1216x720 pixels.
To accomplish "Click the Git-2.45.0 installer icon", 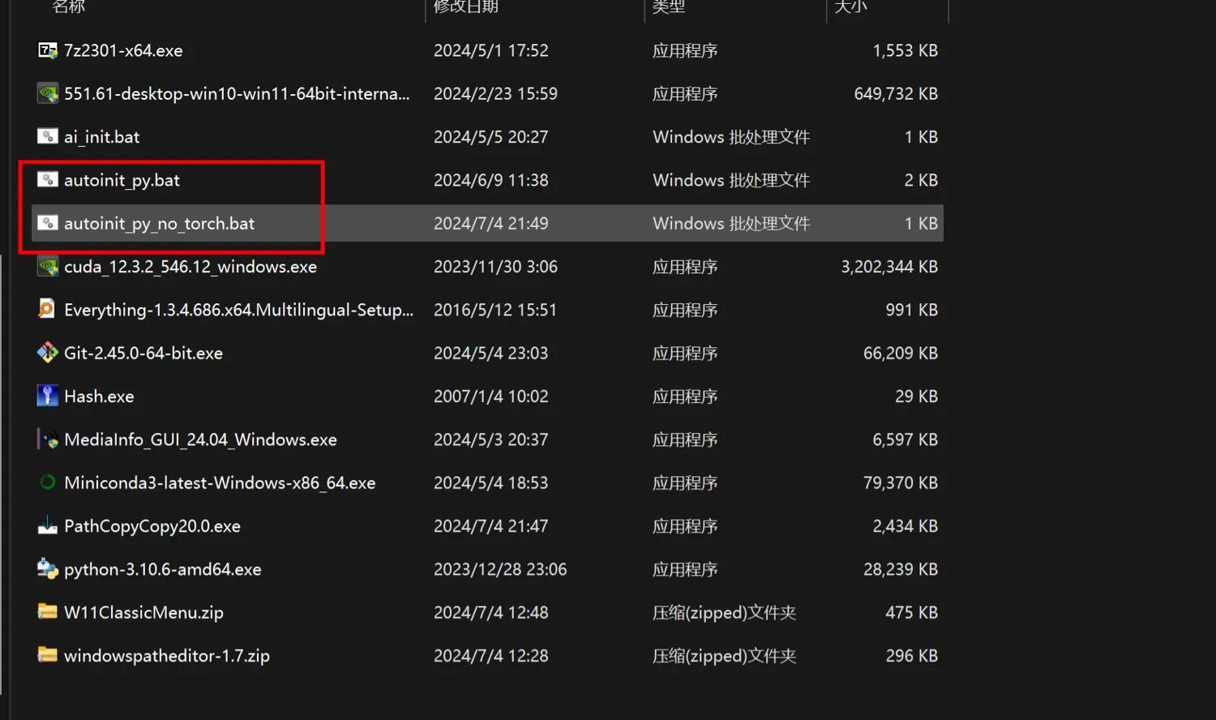I will click(48, 353).
